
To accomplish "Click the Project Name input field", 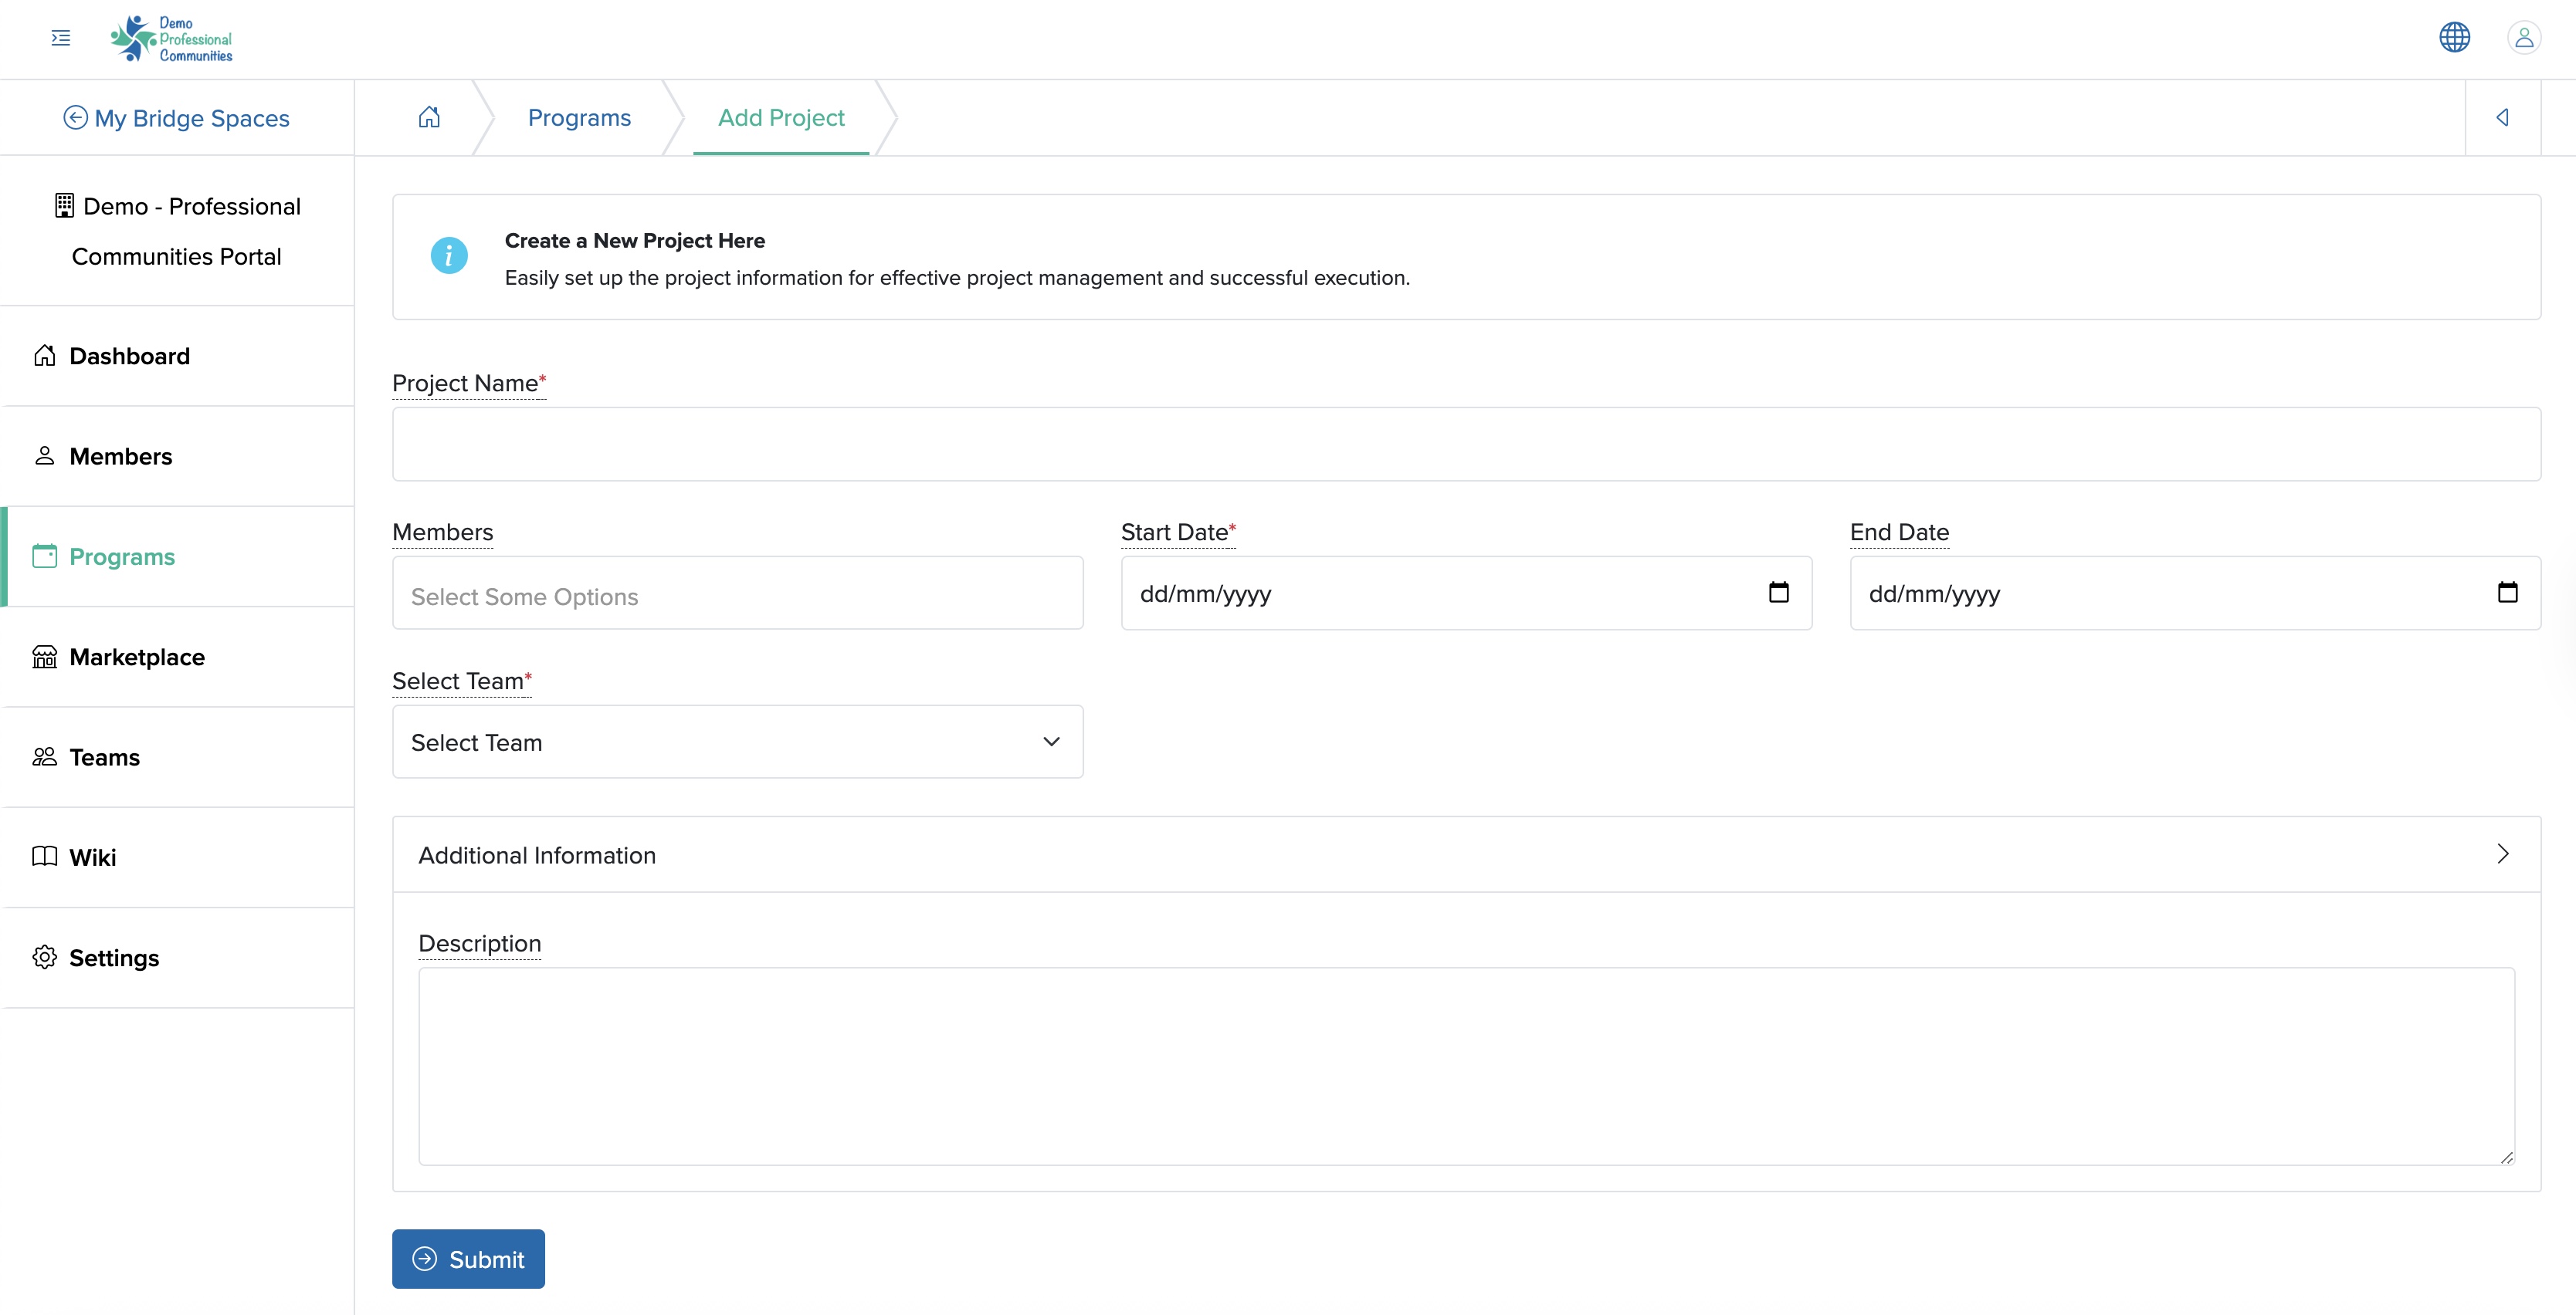I will 1466,444.
